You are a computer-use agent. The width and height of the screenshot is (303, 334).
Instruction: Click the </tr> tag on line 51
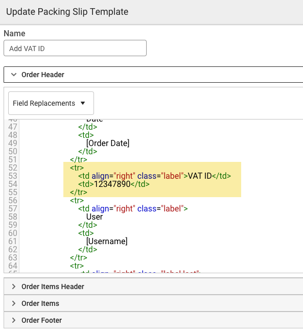(78, 159)
